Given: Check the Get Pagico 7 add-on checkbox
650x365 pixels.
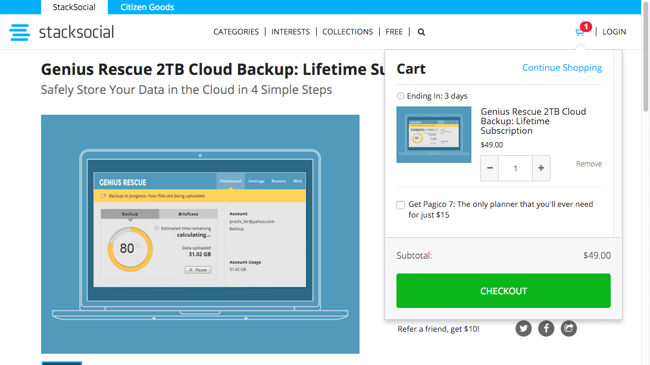Looking at the screenshot, I should point(400,204).
